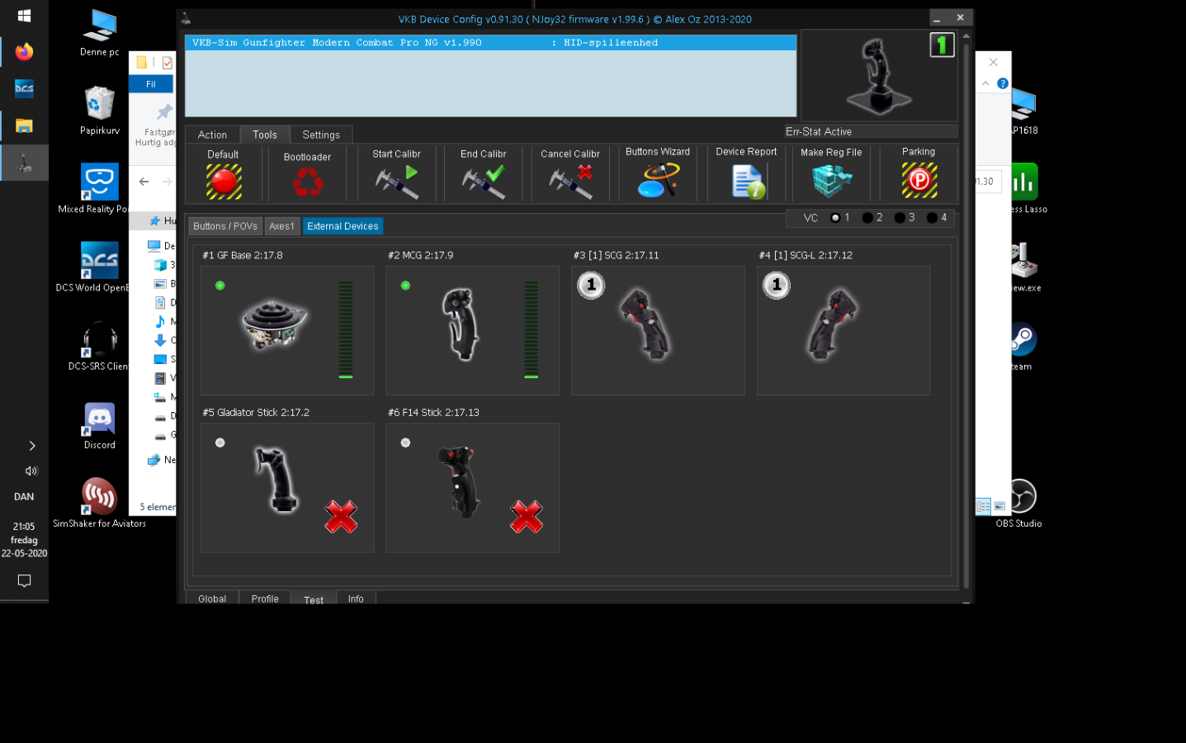1186x743 pixels.
Task: Click the Gladiator Stick device thumbnail
Action: [x=276, y=480]
